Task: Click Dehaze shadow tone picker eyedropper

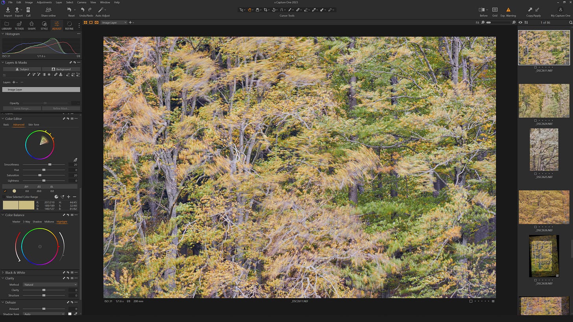Action: coord(75,314)
